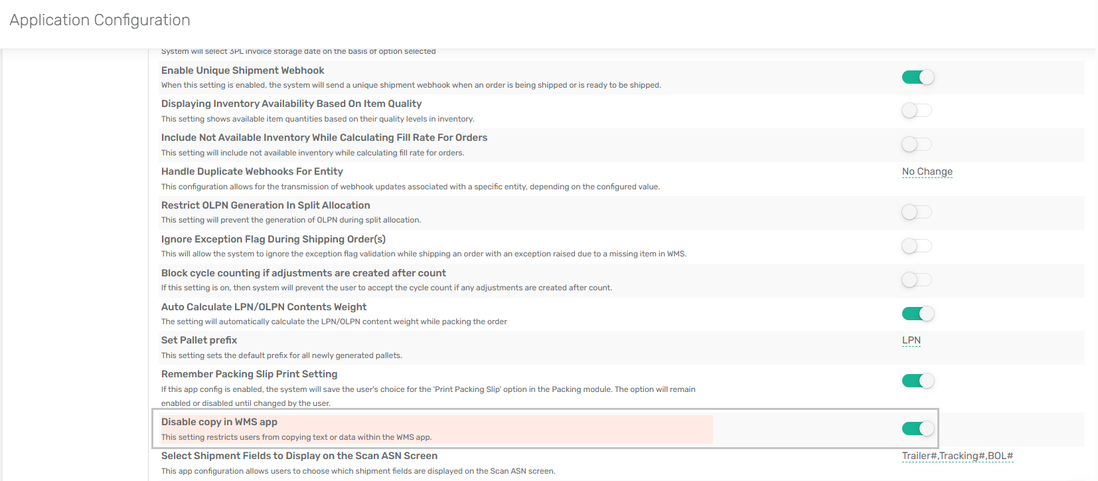Screen dimensions: 1098x481
Task: Enable Block cycle counting toggle switch
Action: pyautogui.click(x=917, y=280)
